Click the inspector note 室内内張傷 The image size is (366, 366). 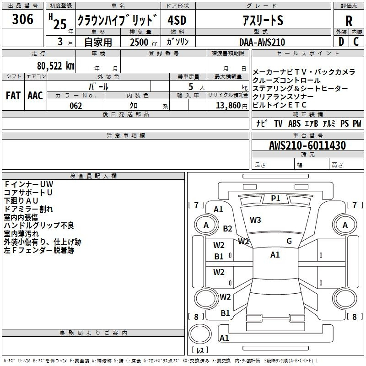click(21, 217)
